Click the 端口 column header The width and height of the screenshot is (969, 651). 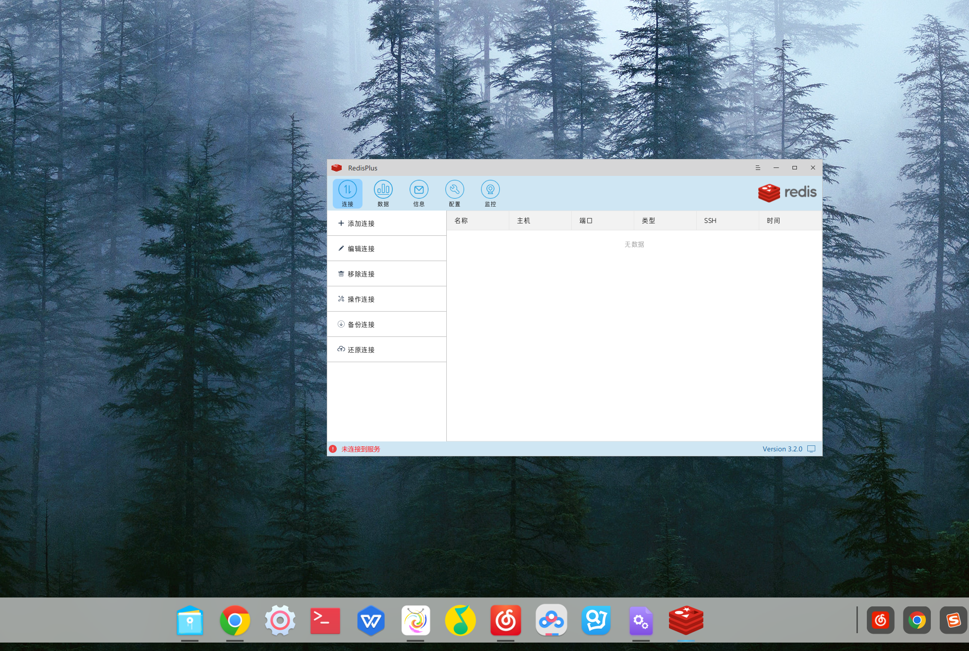point(586,220)
